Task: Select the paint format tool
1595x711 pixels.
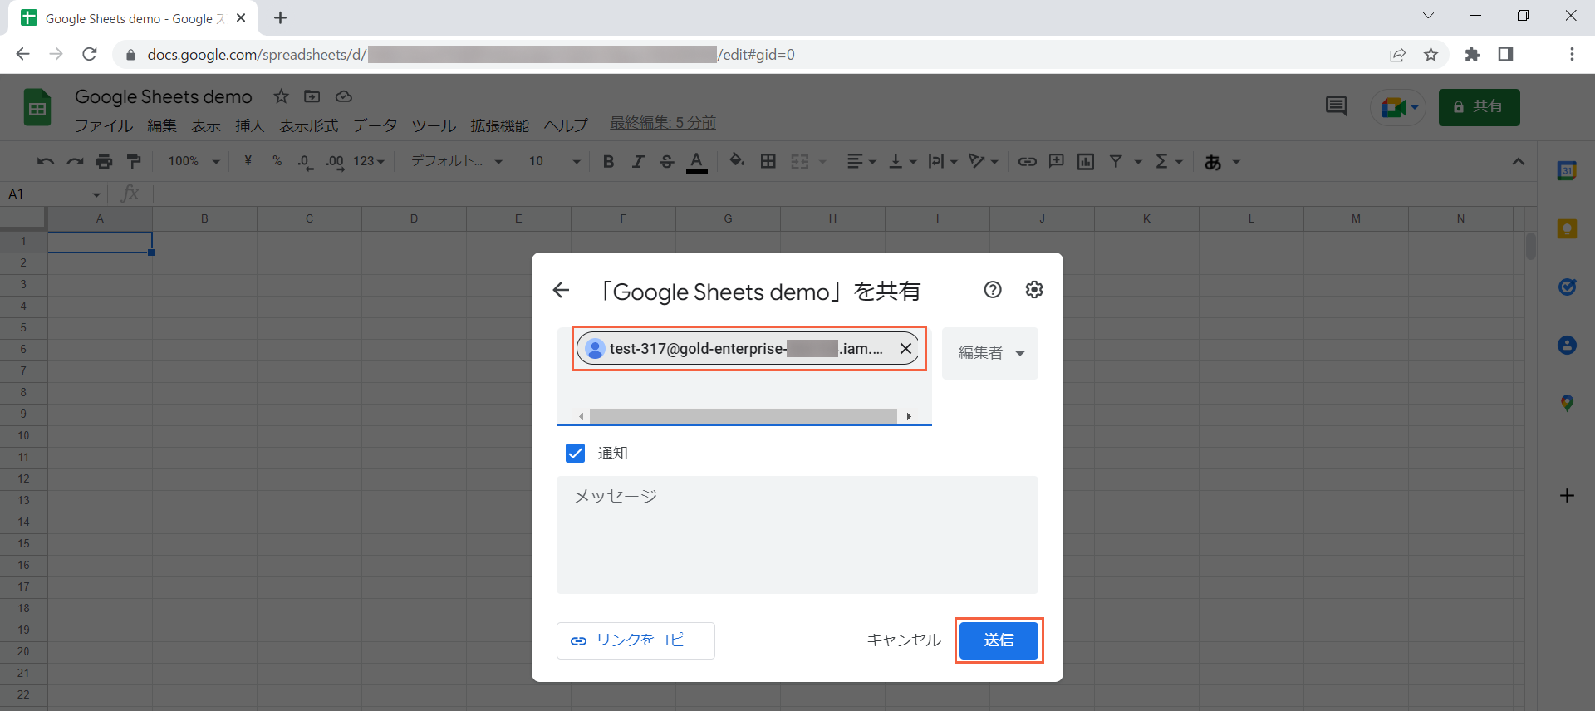Action: coord(134,161)
